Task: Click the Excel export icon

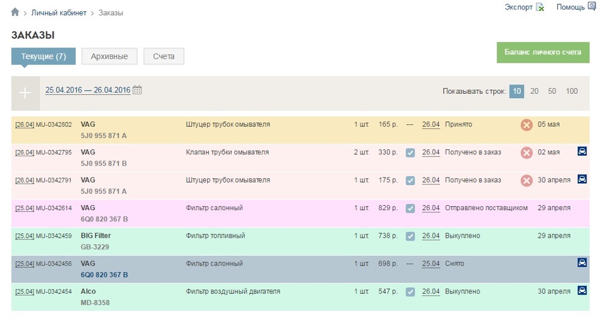Action: coord(540,8)
